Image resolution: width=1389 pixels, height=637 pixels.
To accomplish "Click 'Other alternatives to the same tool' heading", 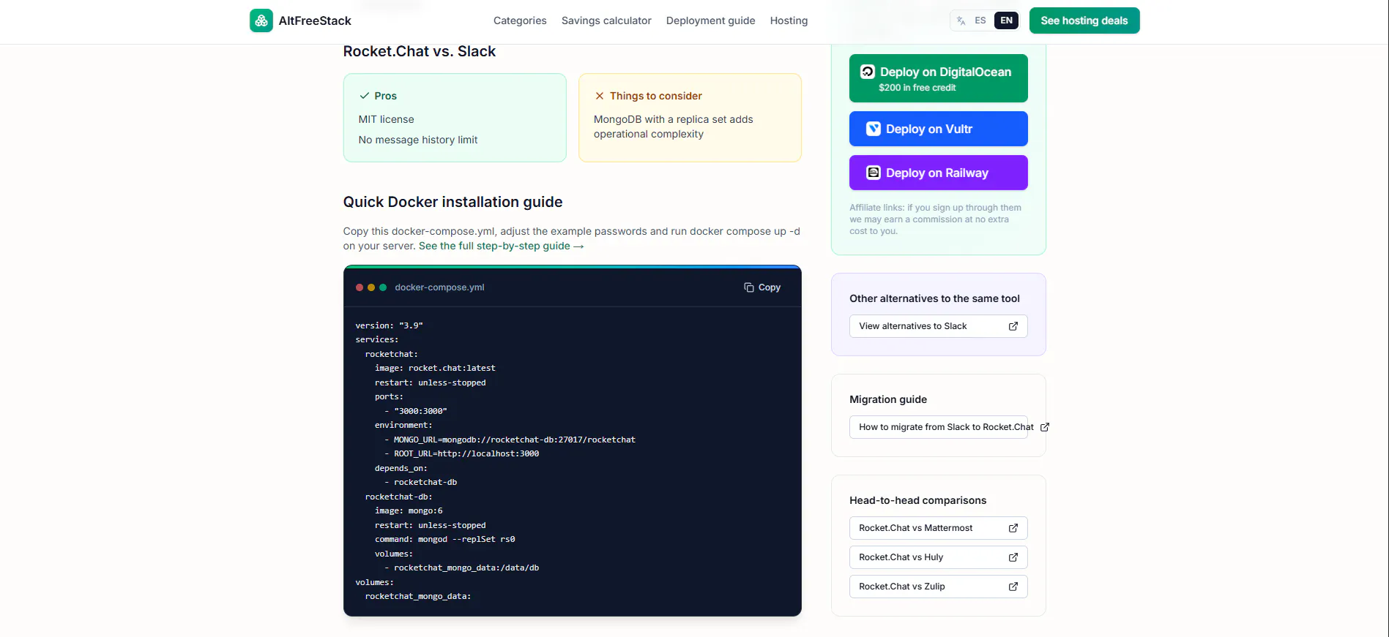I will [x=935, y=298].
